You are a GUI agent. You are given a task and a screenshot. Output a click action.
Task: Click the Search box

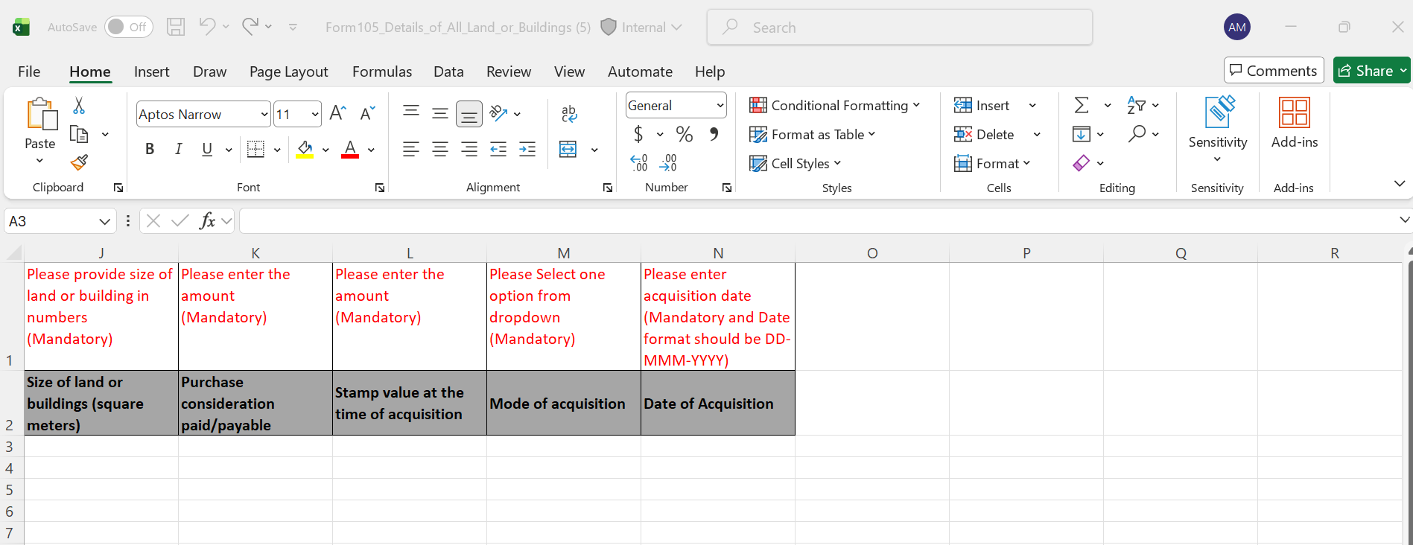point(899,27)
